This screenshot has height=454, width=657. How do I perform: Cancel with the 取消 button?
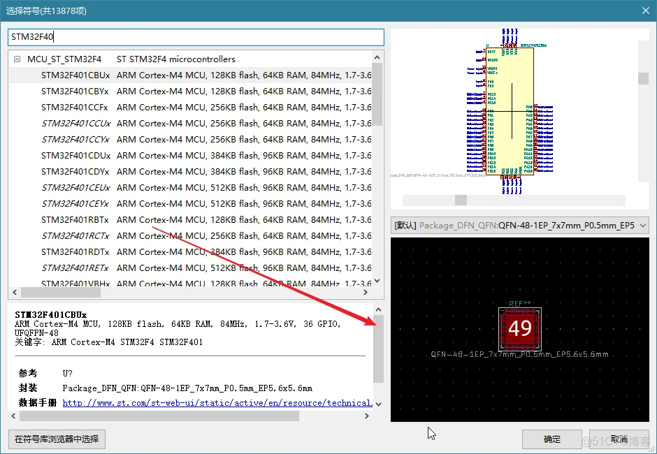tap(619, 439)
